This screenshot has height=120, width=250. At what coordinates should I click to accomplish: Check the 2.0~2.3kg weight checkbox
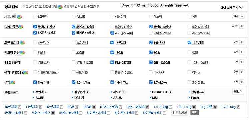click(189, 82)
